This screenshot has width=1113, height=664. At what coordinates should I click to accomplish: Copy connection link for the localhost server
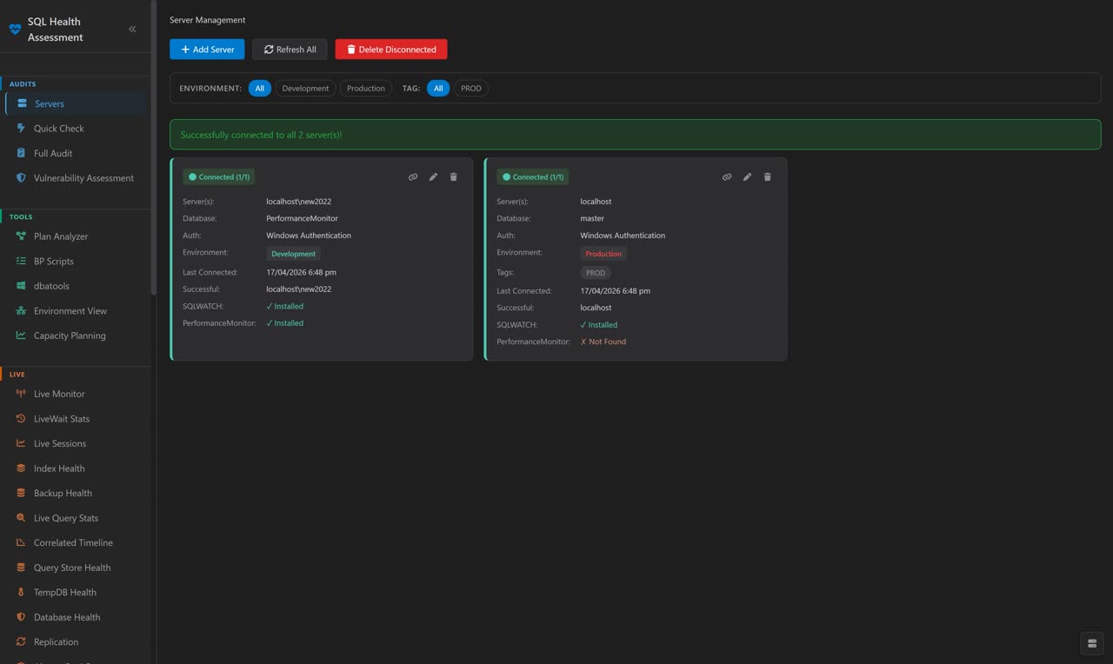click(x=727, y=176)
